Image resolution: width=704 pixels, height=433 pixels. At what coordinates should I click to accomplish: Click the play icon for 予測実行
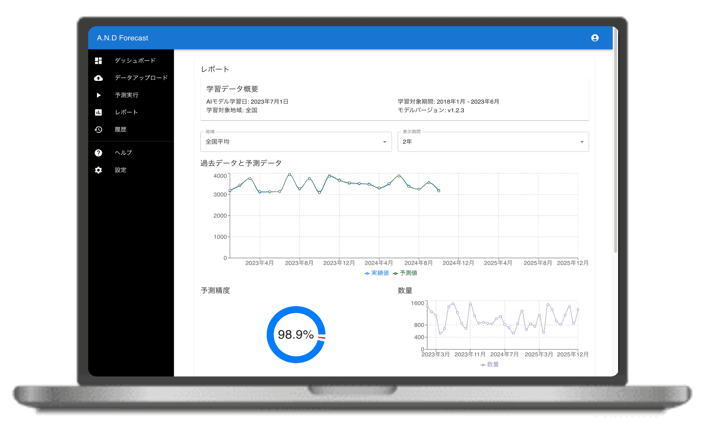point(98,95)
